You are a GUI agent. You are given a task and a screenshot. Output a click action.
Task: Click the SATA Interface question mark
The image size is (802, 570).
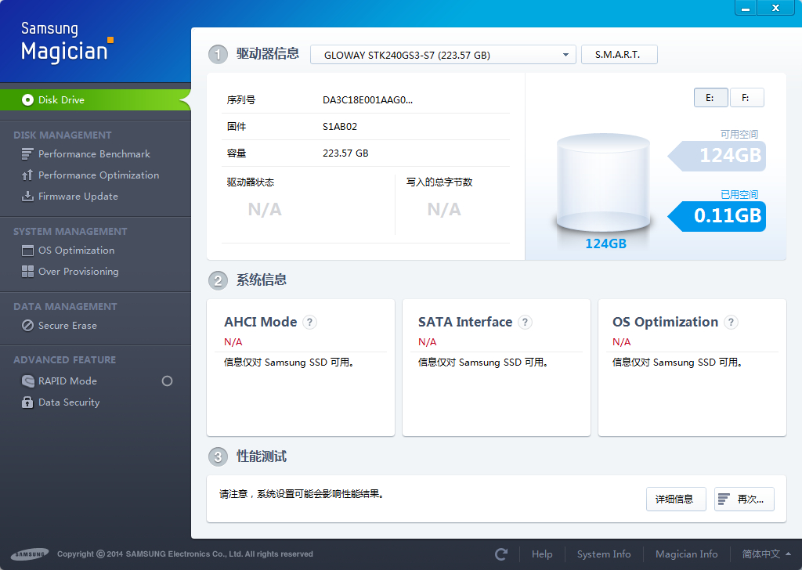525,322
